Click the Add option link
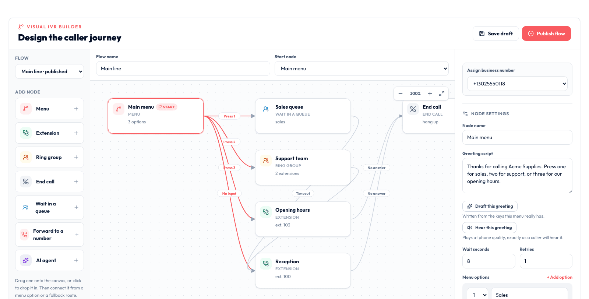The width and height of the screenshot is (589, 299). 560,277
